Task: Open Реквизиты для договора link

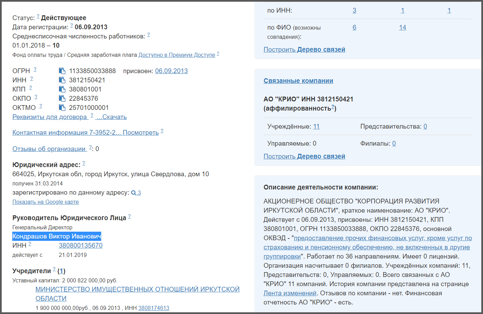Action: (50, 117)
